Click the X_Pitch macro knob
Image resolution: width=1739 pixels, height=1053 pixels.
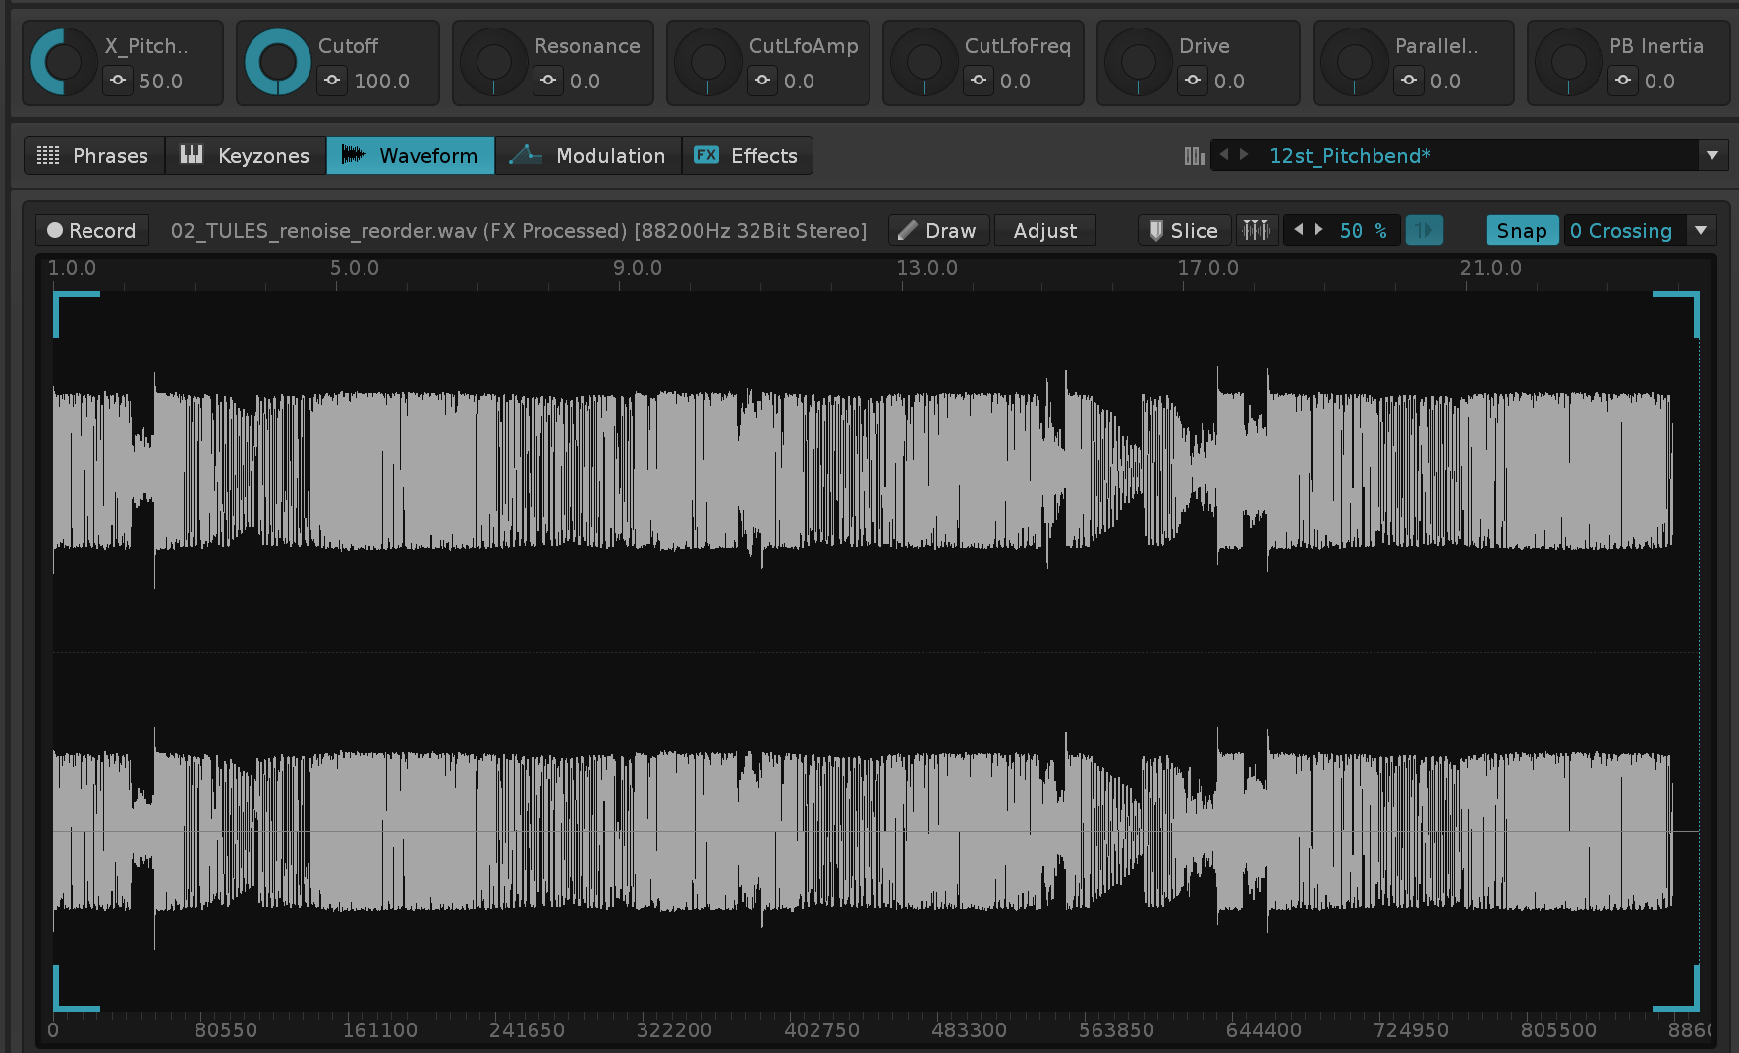click(x=64, y=62)
